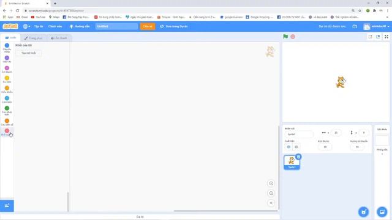The height and width of the screenshot is (220, 392).
Task: Click the sprite y position field
Action: tap(364, 133)
